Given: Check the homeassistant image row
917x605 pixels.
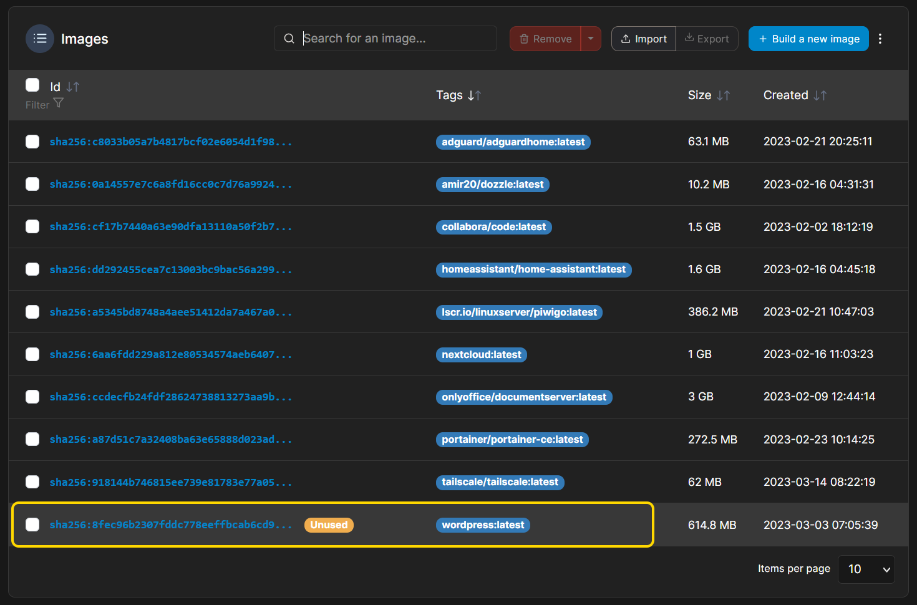Looking at the screenshot, I should click(32, 269).
